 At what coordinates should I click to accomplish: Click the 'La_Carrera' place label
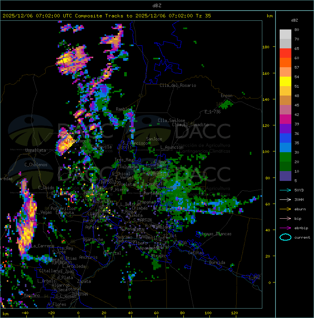click(42, 246)
